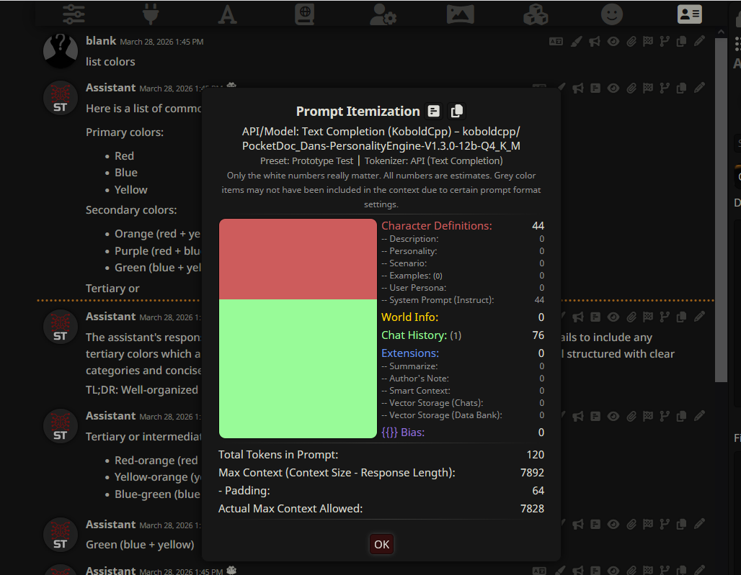Click 'blank' username in first message
741x575 pixels.
click(x=101, y=41)
